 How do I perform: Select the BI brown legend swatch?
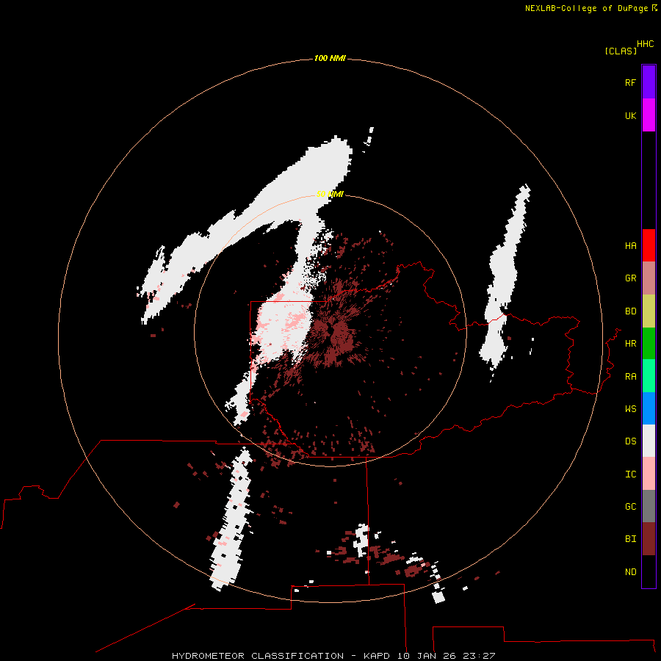[649, 539]
